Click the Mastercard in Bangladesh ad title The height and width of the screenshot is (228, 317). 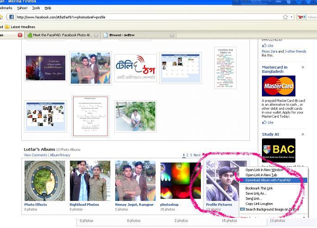[x=274, y=69]
